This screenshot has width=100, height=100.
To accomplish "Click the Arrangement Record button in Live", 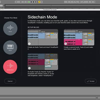I will click(x=33, y=2).
